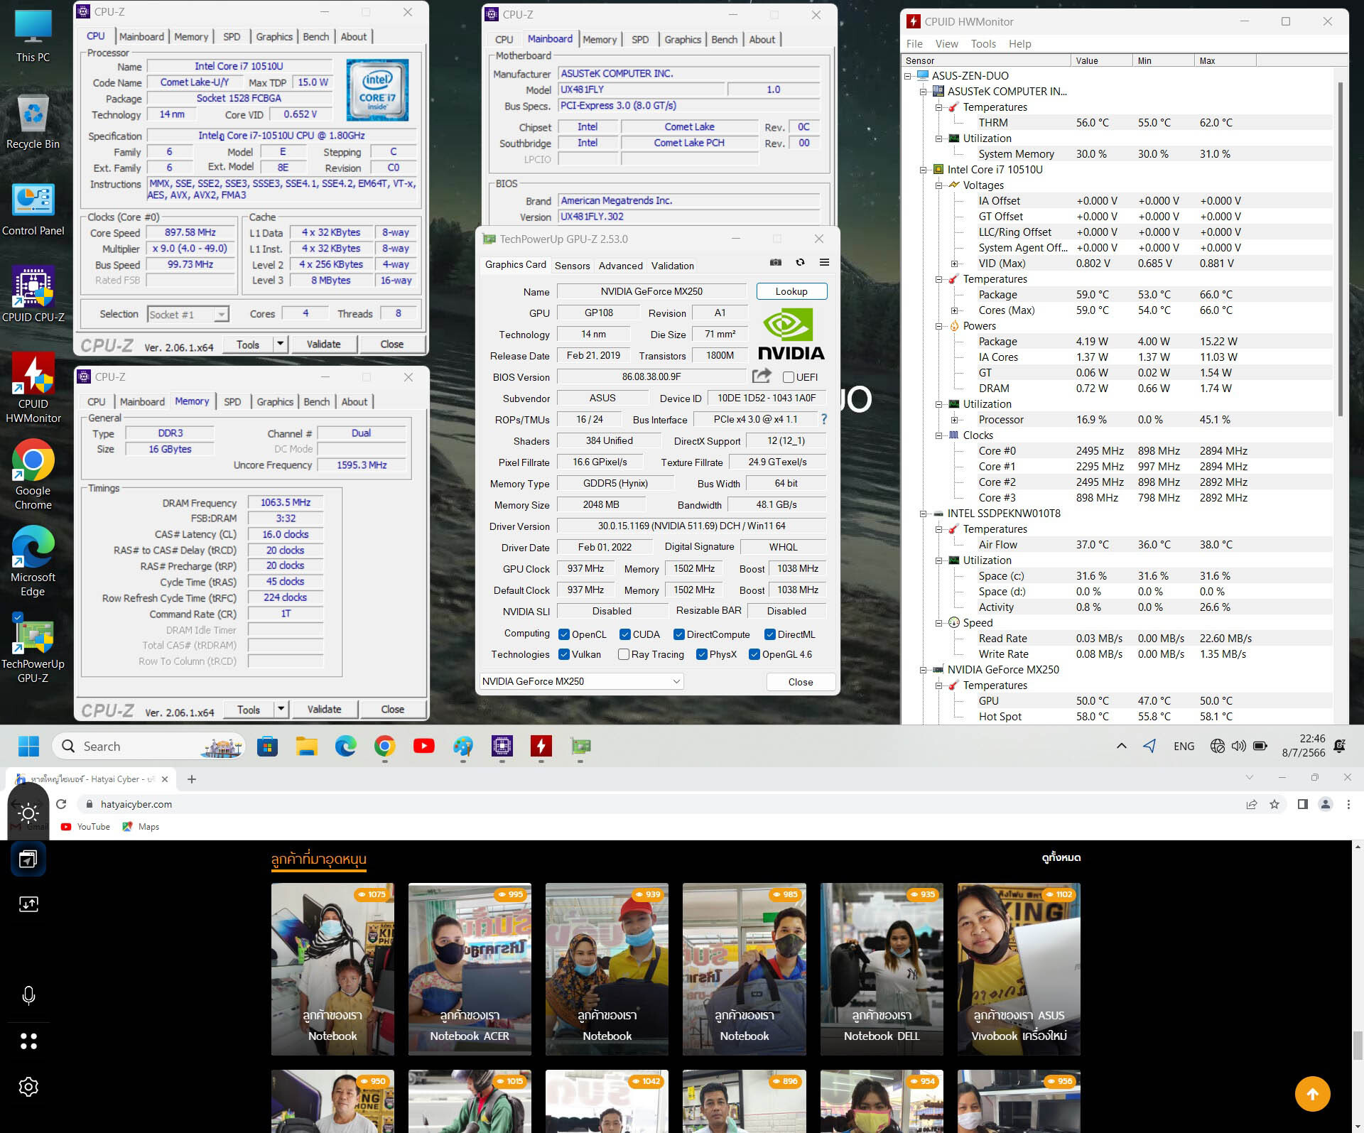Viewport: 1364px width, 1133px height.
Task: Collapse the Intel Core i7 10510U node
Action: tap(923, 169)
